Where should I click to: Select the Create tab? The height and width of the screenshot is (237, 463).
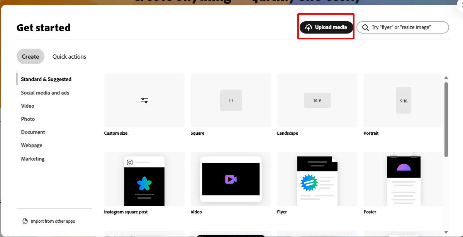click(31, 56)
